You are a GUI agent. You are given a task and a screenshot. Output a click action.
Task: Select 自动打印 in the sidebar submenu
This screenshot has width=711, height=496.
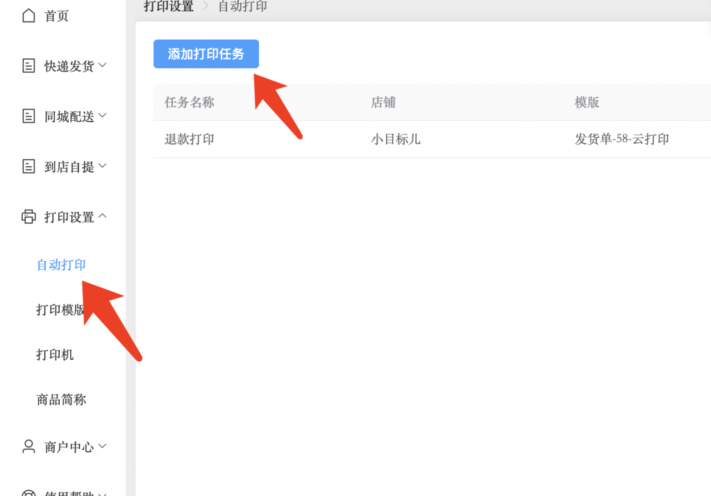(61, 265)
